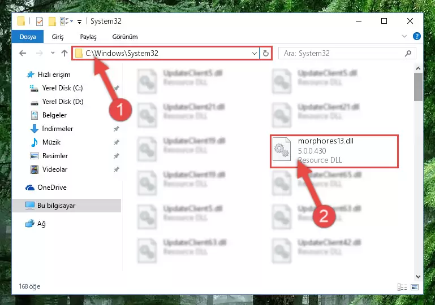The height and width of the screenshot is (305, 435).
Task: Refresh the System32 folder view
Action: (x=265, y=53)
